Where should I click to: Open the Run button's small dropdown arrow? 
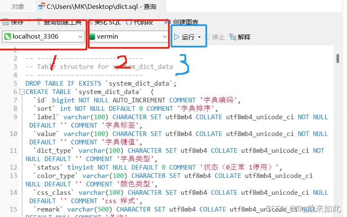pyautogui.click(x=199, y=37)
